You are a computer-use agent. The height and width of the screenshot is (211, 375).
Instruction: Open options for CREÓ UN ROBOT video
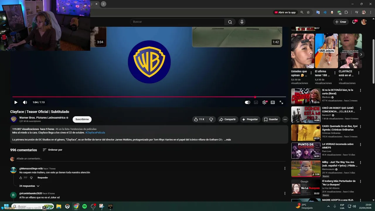click(x=360, y=108)
